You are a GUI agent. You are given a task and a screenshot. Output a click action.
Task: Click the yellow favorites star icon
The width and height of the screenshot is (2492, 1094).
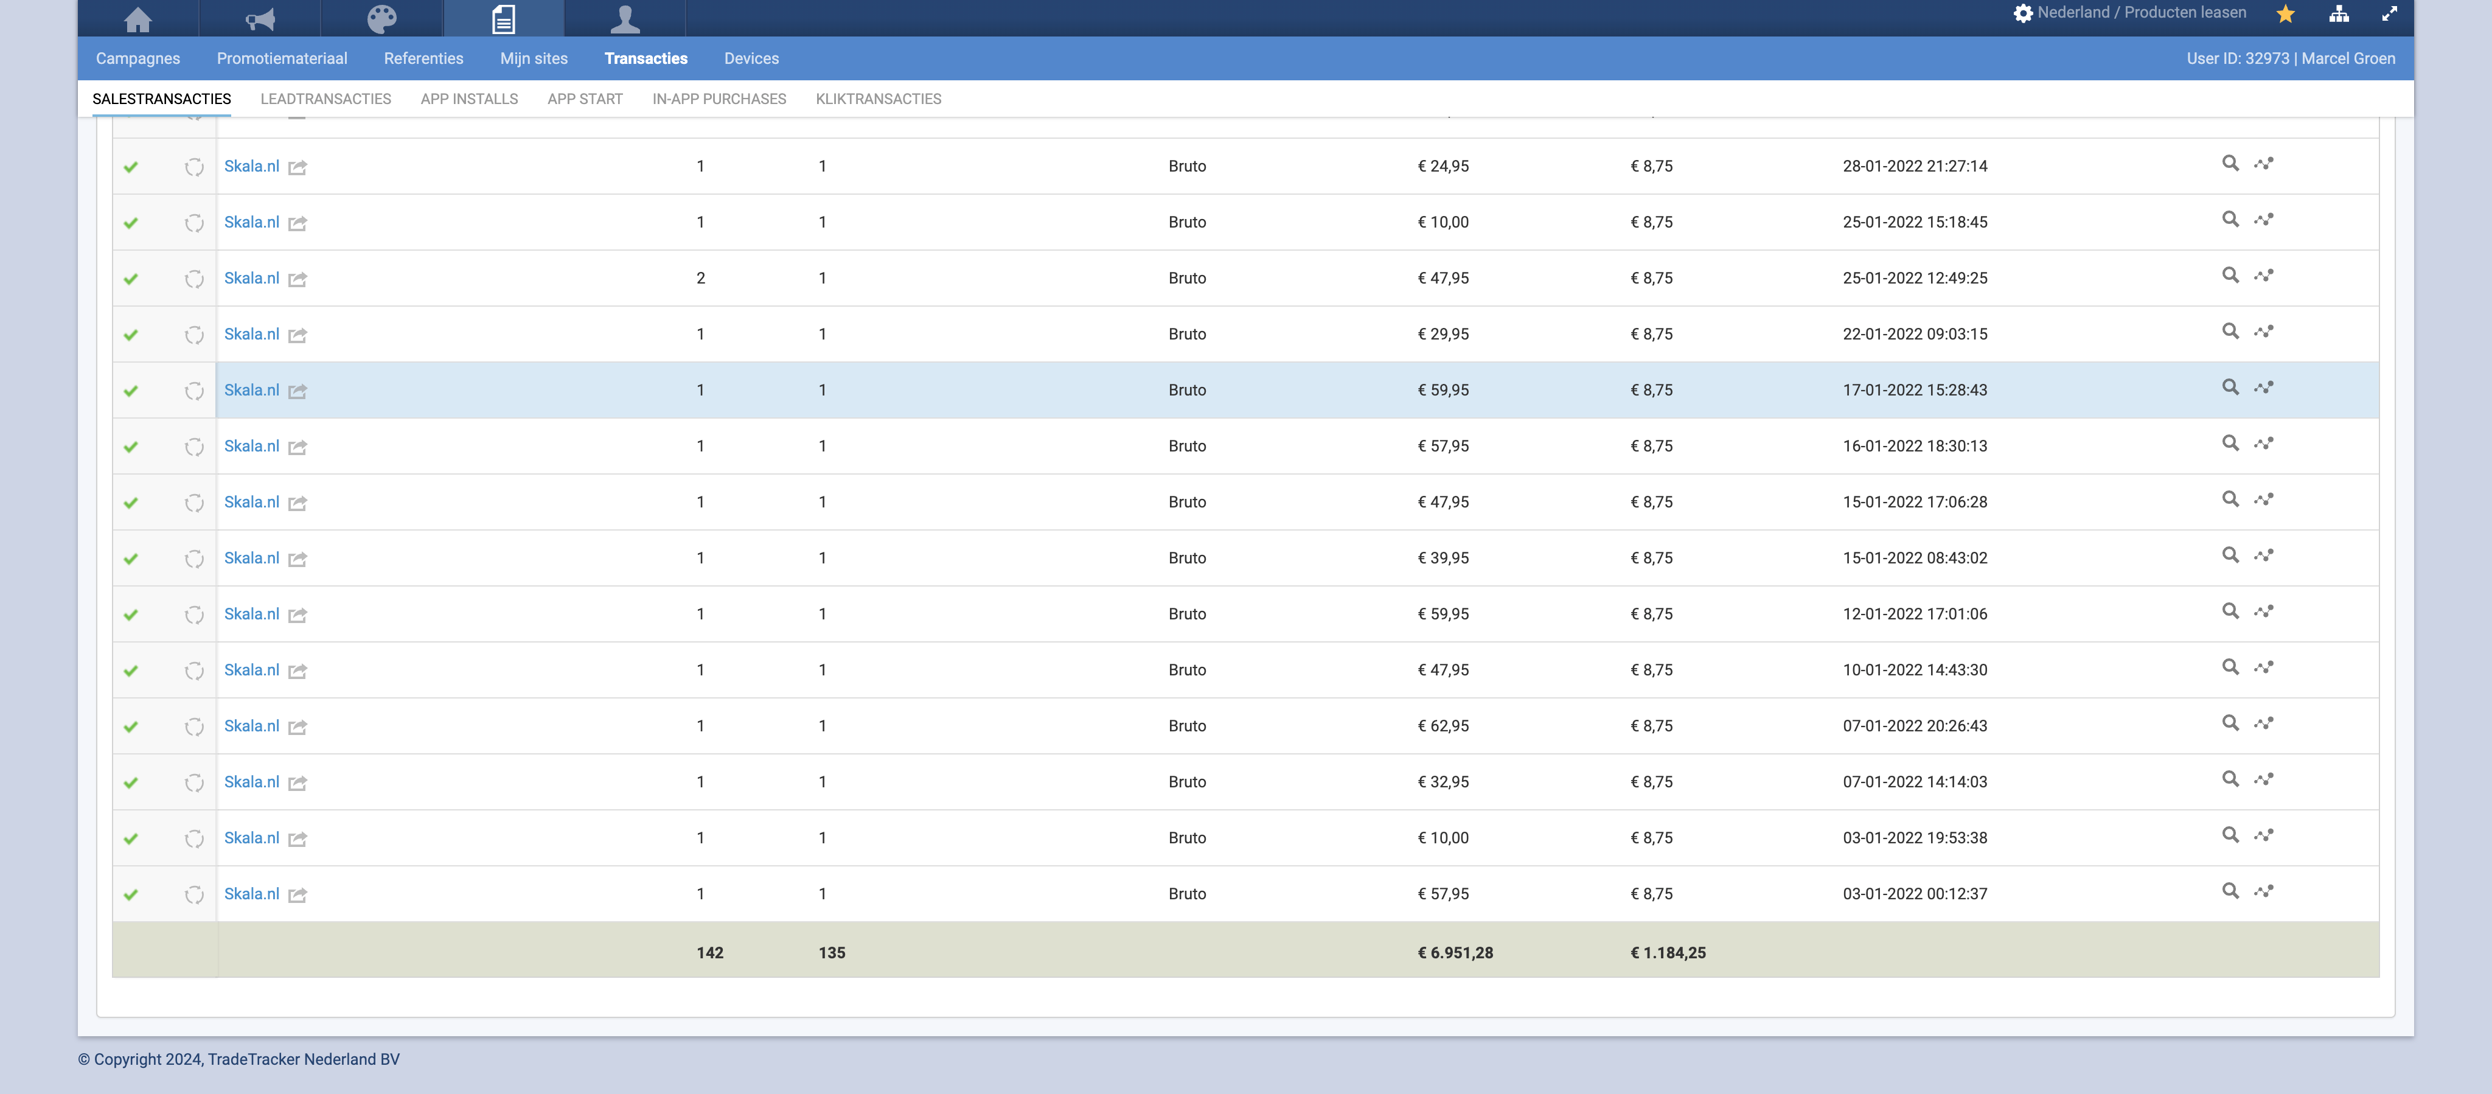[2286, 13]
